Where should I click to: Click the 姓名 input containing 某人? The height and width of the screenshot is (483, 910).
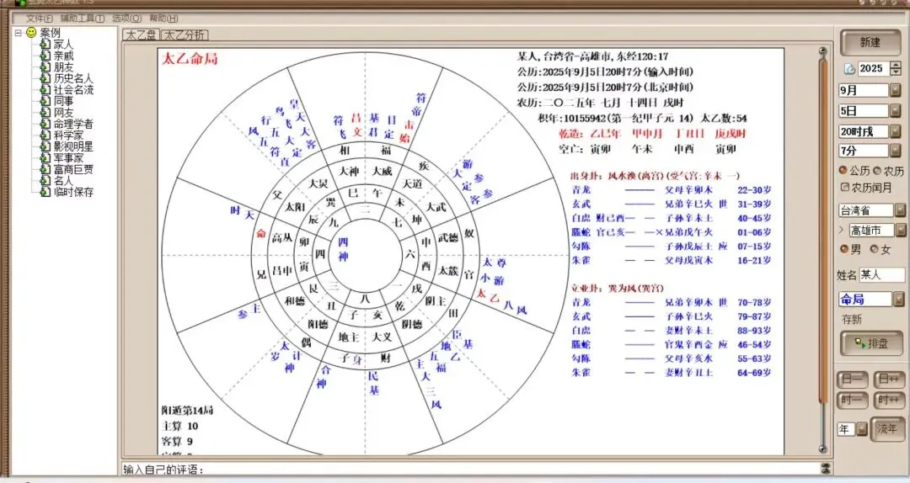(x=882, y=275)
